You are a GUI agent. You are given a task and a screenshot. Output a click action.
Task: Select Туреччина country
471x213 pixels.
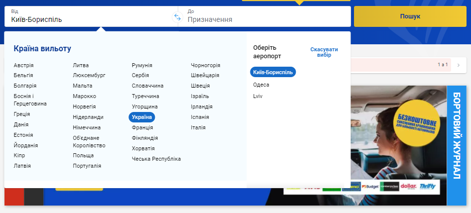coord(146,96)
